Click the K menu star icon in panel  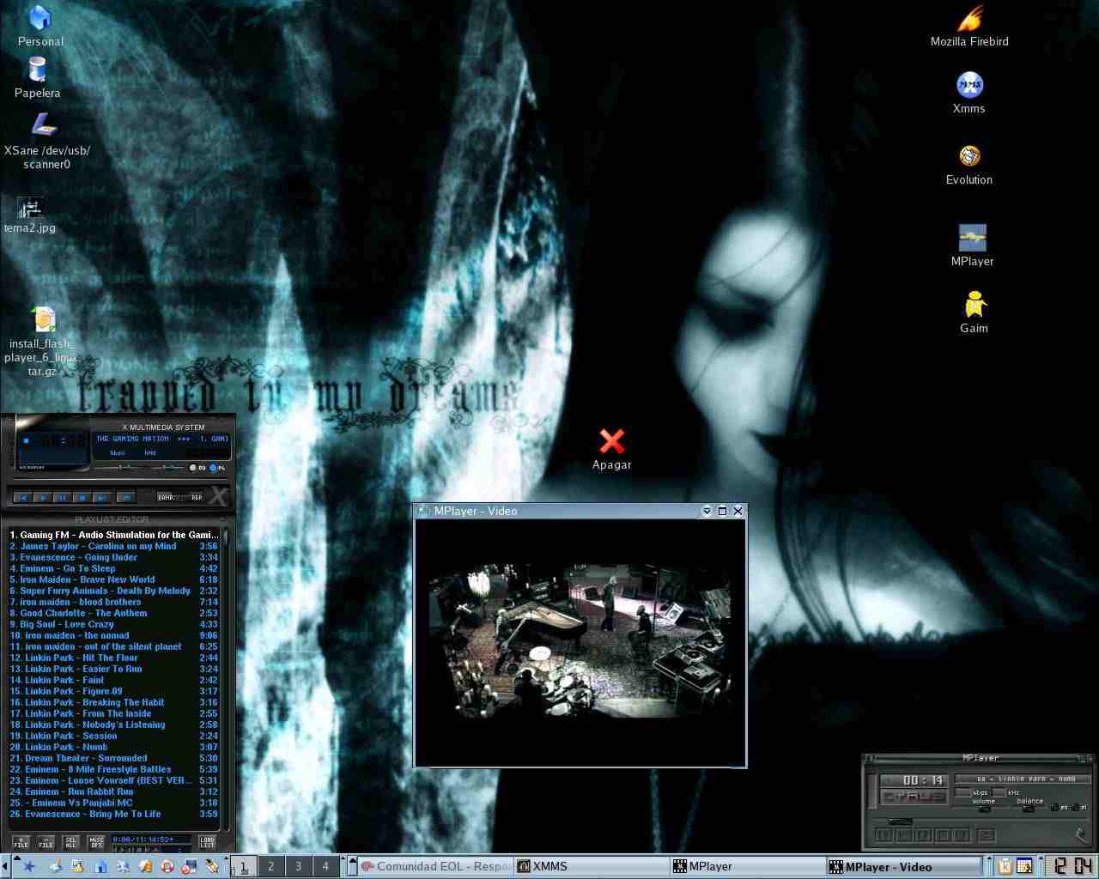[29, 866]
